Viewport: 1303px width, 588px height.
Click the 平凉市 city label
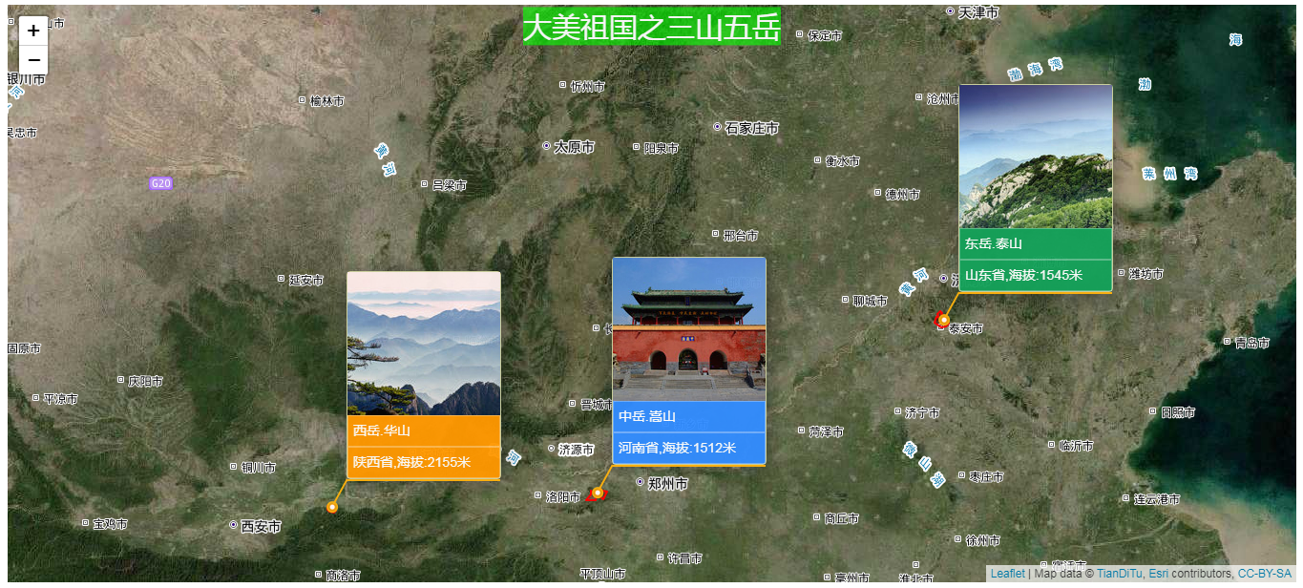(60, 398)
